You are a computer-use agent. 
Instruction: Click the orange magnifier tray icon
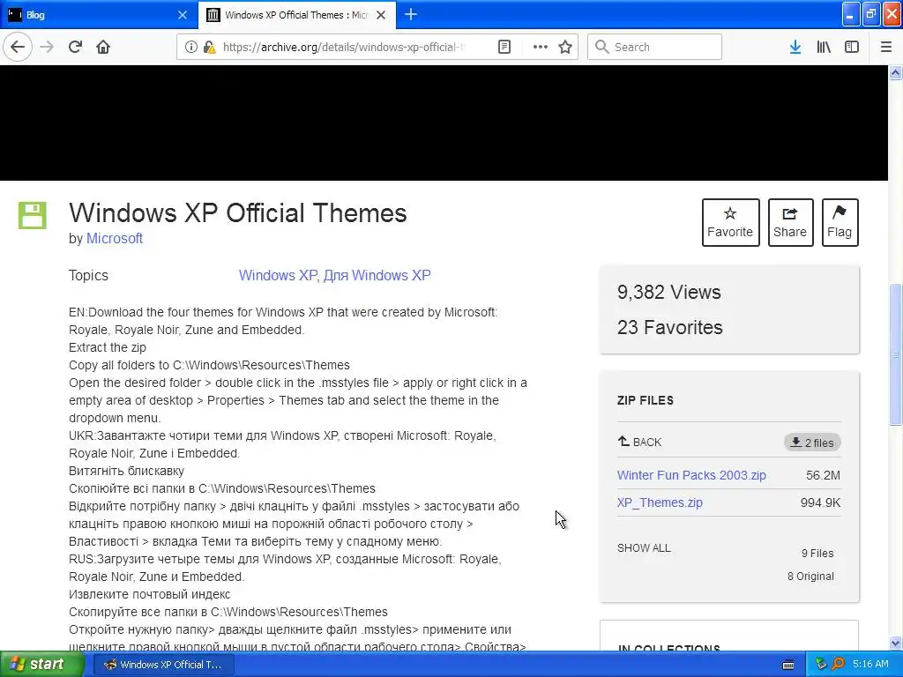(838, 665)
